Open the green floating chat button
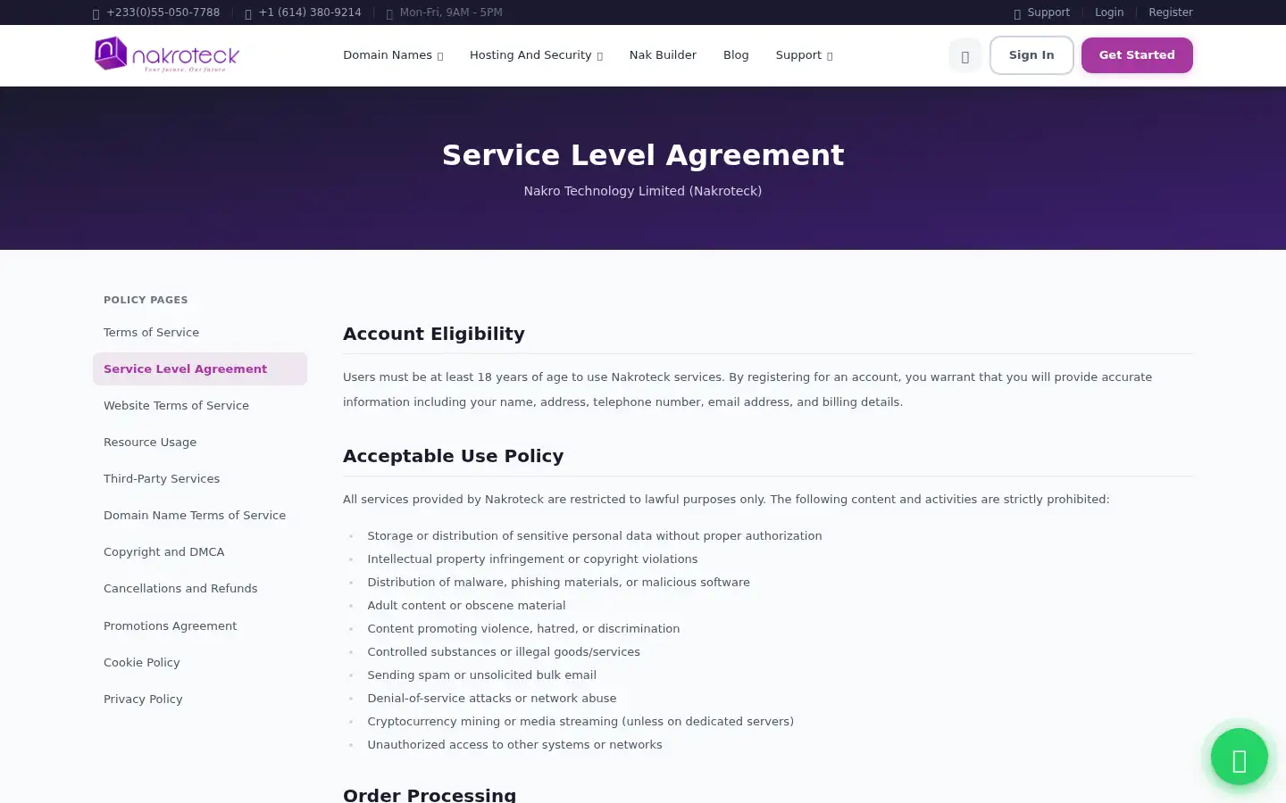 click(x=1239, y=757)
